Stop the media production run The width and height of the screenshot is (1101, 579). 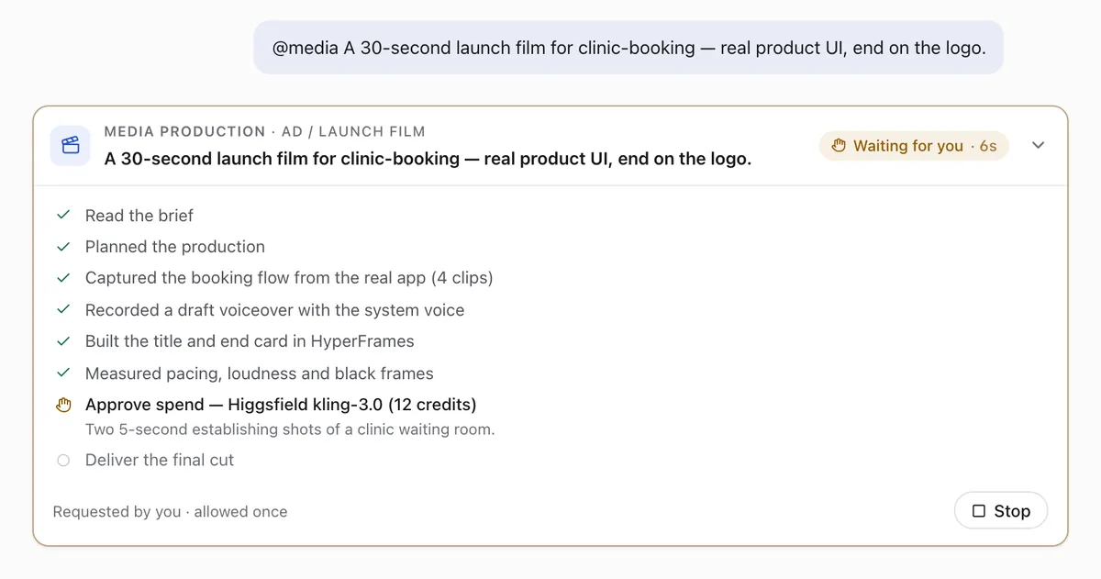[1001, 511]
